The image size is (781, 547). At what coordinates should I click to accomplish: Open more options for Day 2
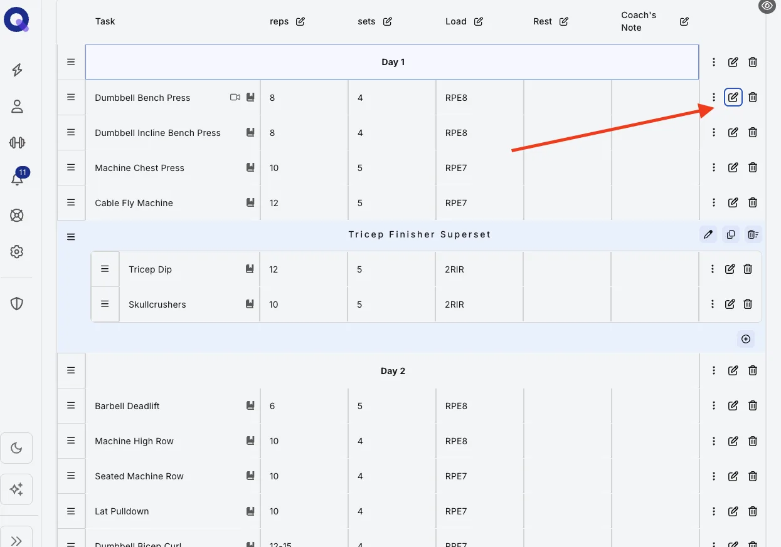[714, 370]
